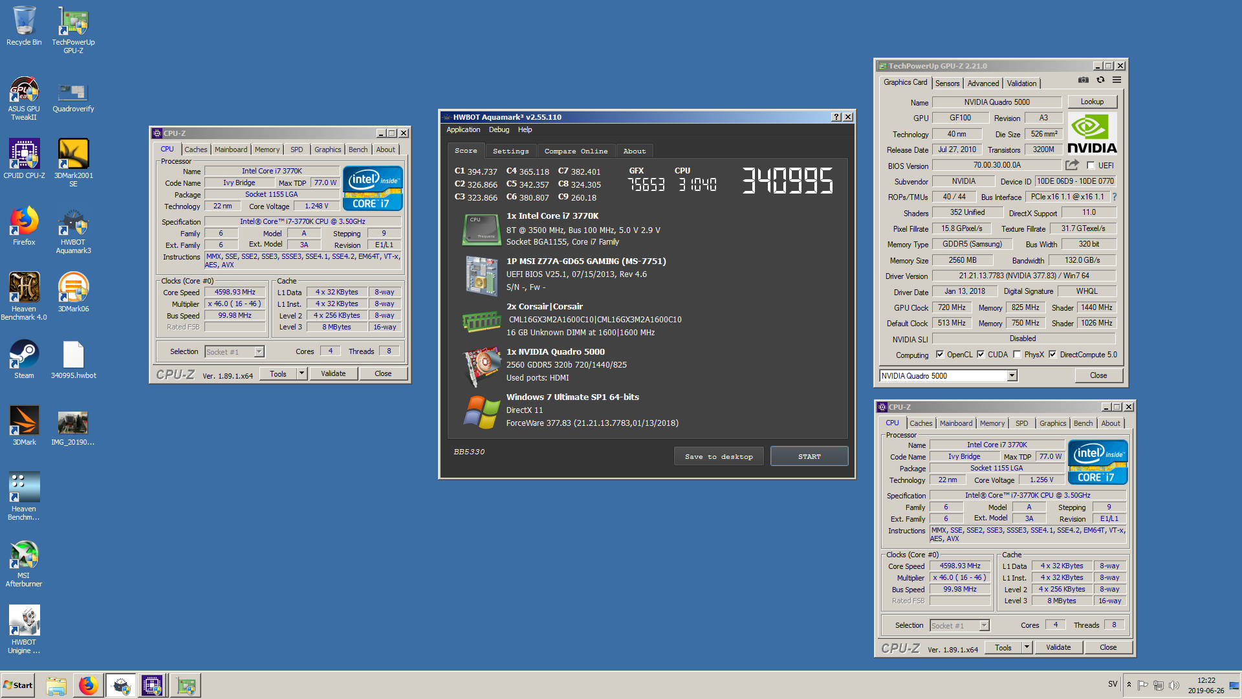This screenshot has height=699, width=1242.
Task: Click the Bus Interface question mark in GPU-Z
Action: [1115, 197]
